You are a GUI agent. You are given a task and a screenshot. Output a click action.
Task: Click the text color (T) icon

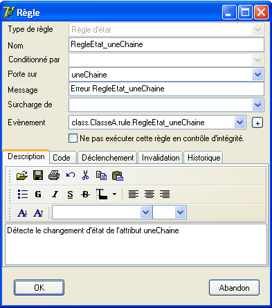(x=102, y=194)
